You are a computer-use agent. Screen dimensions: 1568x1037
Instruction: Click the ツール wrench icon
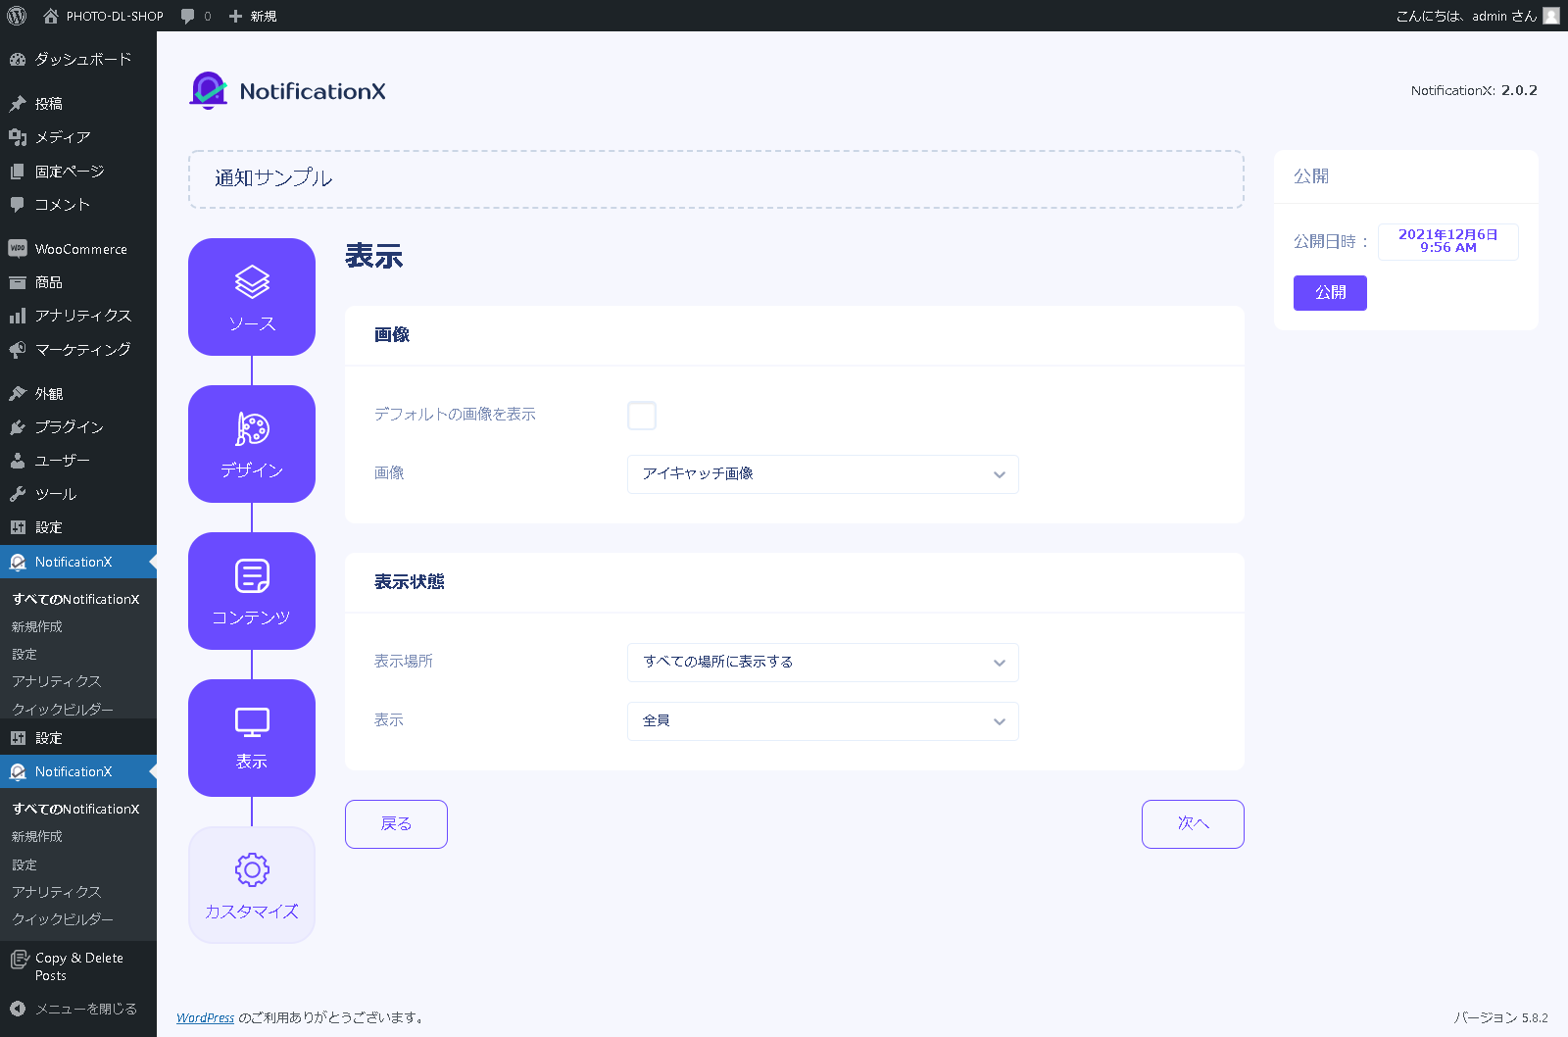click(18, 494)
